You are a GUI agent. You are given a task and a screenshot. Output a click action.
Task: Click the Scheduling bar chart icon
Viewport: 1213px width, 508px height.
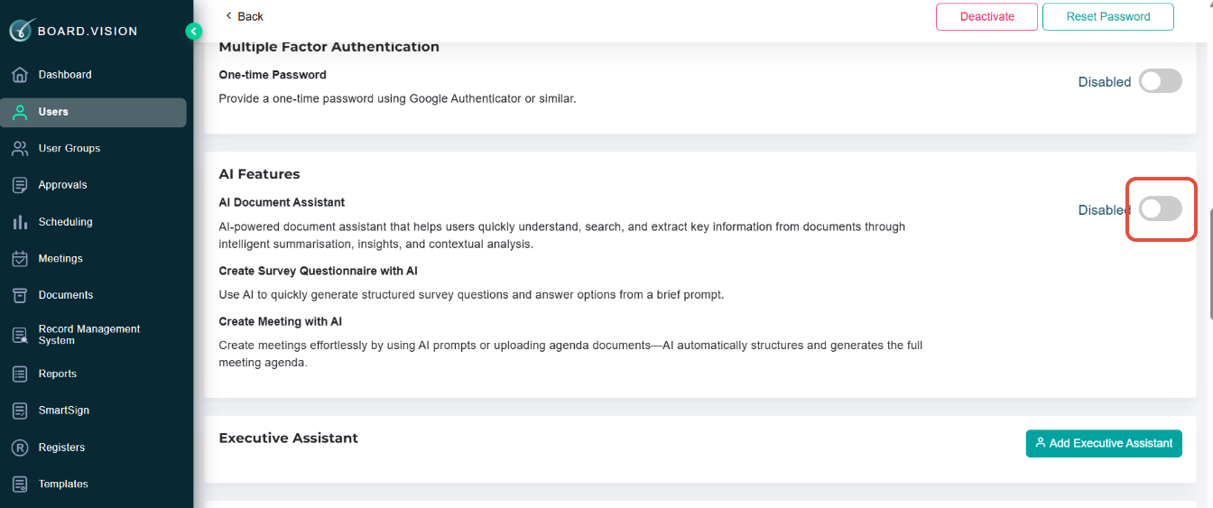point(20,222)
